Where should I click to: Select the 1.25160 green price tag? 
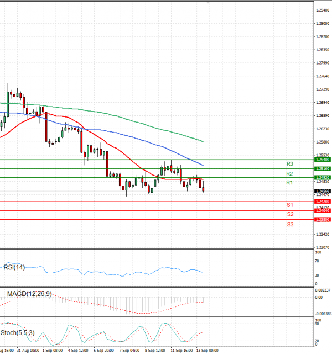[323, 169]
